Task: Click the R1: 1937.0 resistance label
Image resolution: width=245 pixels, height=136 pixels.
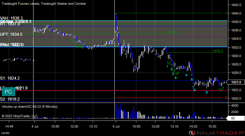Action: click(x=10, y=24)
